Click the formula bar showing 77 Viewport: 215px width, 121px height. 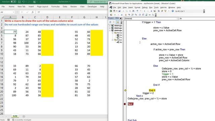click(72, 12)
